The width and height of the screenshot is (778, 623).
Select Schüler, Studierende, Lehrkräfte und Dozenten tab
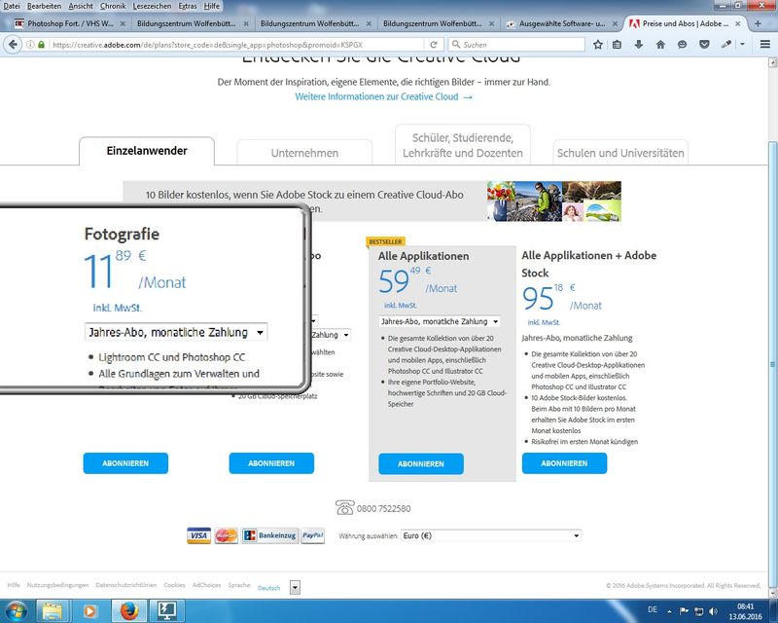pos(463,145)
